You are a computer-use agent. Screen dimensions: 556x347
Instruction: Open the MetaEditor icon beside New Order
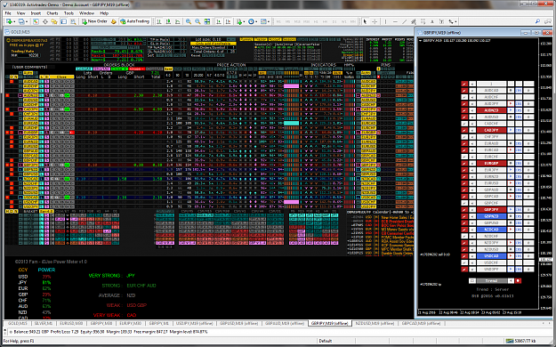(114, 21)
